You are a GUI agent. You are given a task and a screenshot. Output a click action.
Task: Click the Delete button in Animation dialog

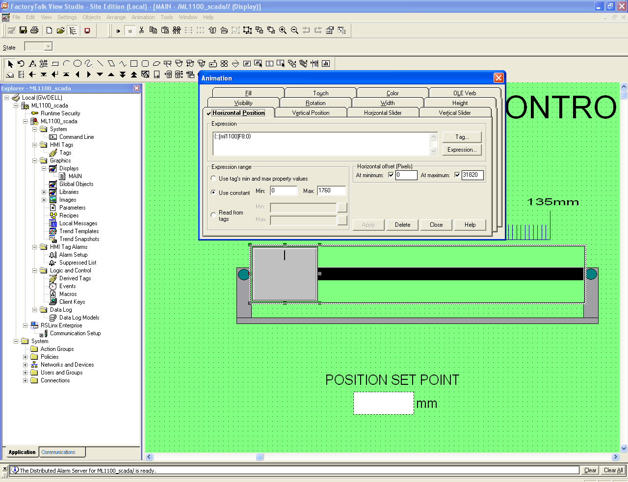402,225
